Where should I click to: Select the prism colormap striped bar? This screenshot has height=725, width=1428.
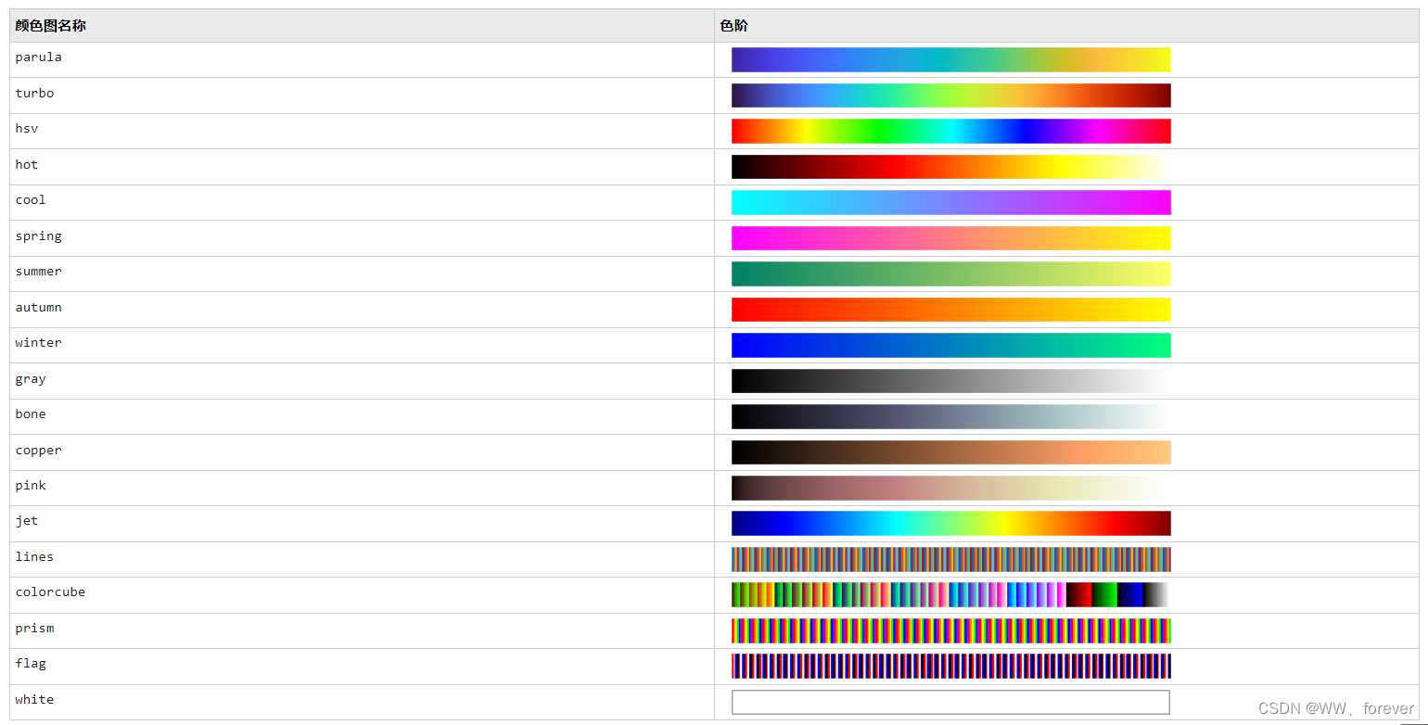[950, 630]
